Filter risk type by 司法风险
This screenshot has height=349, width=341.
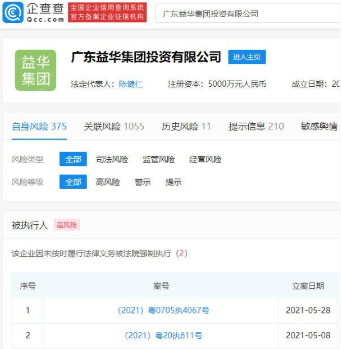112,159
